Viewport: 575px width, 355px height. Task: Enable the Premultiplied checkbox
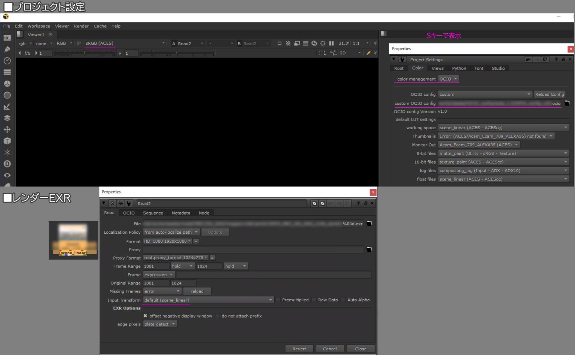coord(278,300)
